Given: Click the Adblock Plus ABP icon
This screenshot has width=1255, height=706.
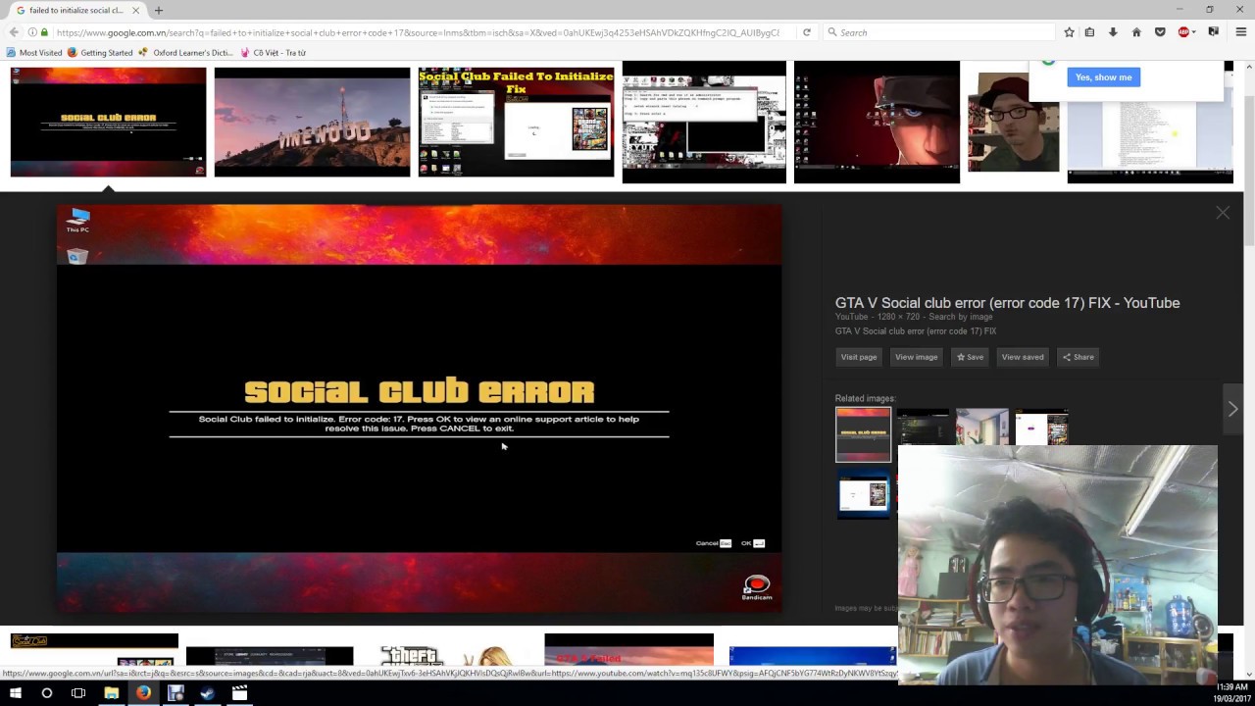Looking at the screenshot, I should [x=1183, y=32].
